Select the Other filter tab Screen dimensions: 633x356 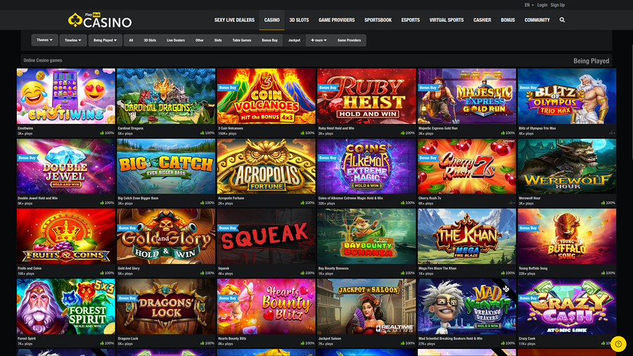[200, 40]
